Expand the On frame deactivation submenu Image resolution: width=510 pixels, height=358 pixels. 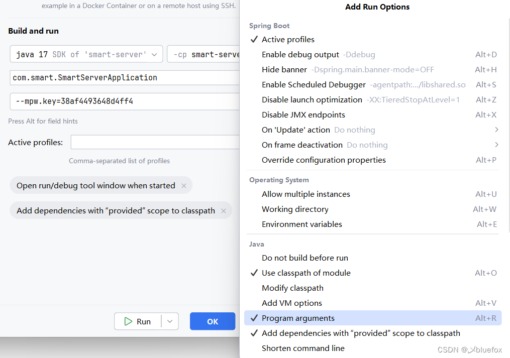[496, 145]
